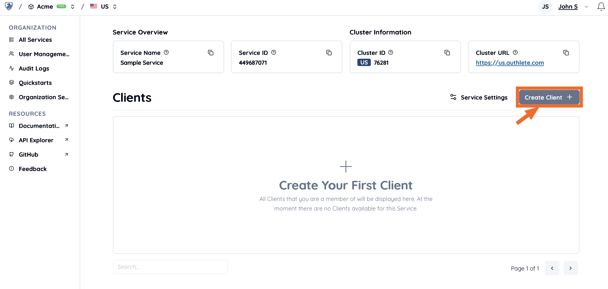Copy the Service ID value
The image size is (608, 289).
tap(329, 53)
